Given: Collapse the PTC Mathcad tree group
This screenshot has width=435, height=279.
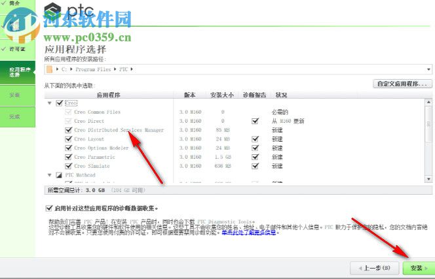Looking at the screenshot, I should [50, 175].
